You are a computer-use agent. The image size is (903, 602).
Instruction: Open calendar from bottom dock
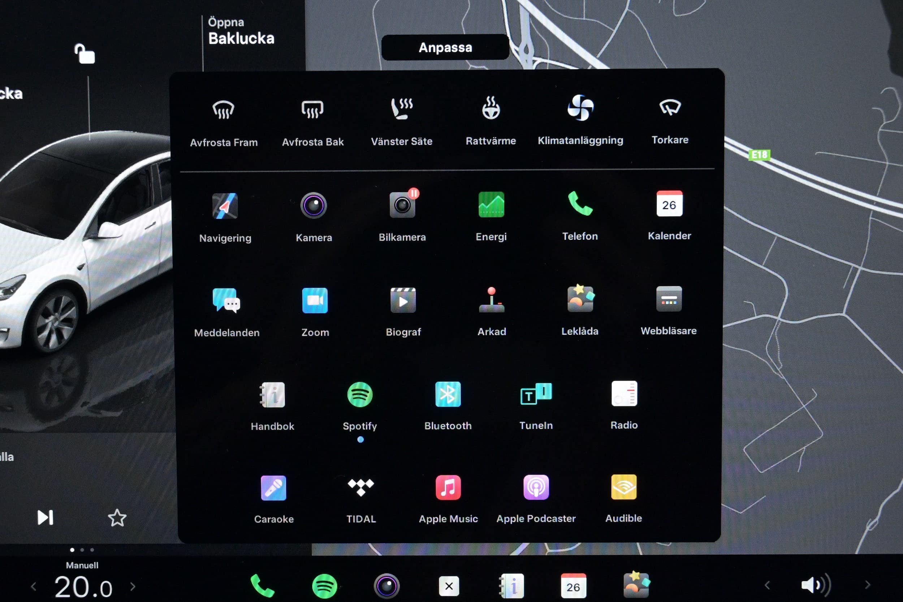pyautogui.click(x=573, y=586)
